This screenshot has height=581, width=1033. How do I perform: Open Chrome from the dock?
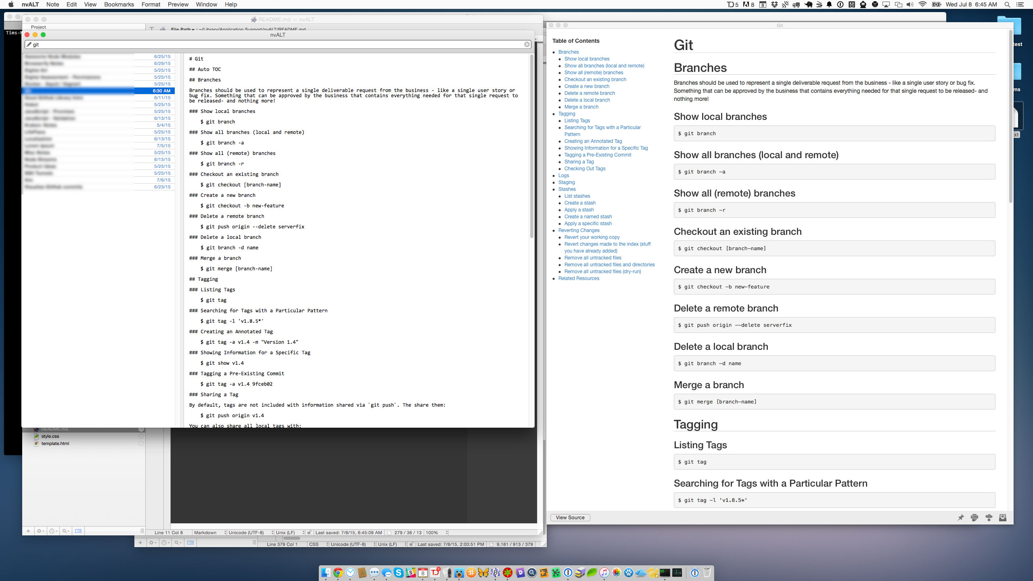click(338, 573)
